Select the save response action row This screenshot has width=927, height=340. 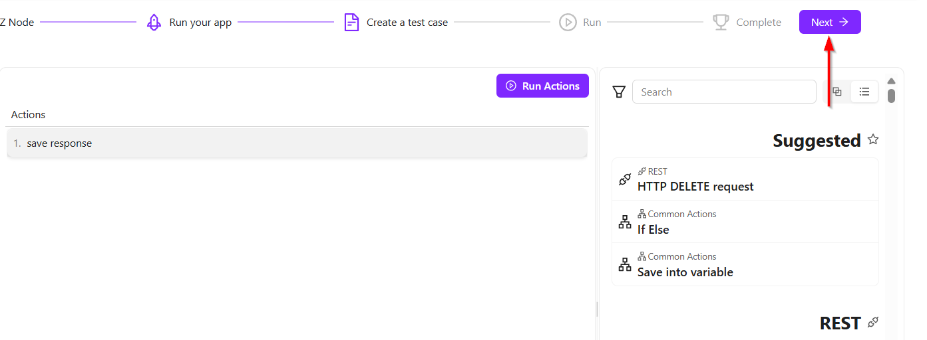[x=296, y=143]
